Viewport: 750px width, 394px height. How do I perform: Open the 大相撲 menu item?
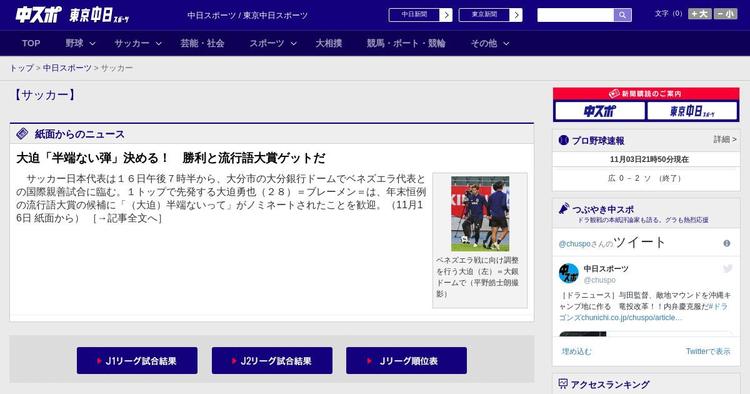pos(329,43)
